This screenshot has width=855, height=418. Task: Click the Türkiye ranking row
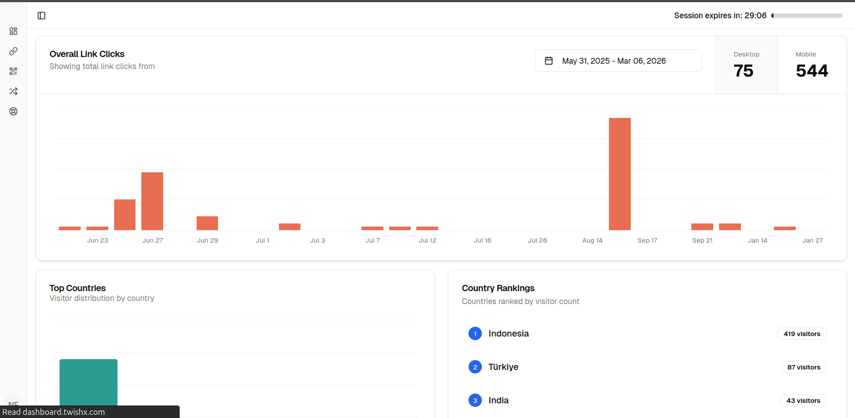click(647, 367)
